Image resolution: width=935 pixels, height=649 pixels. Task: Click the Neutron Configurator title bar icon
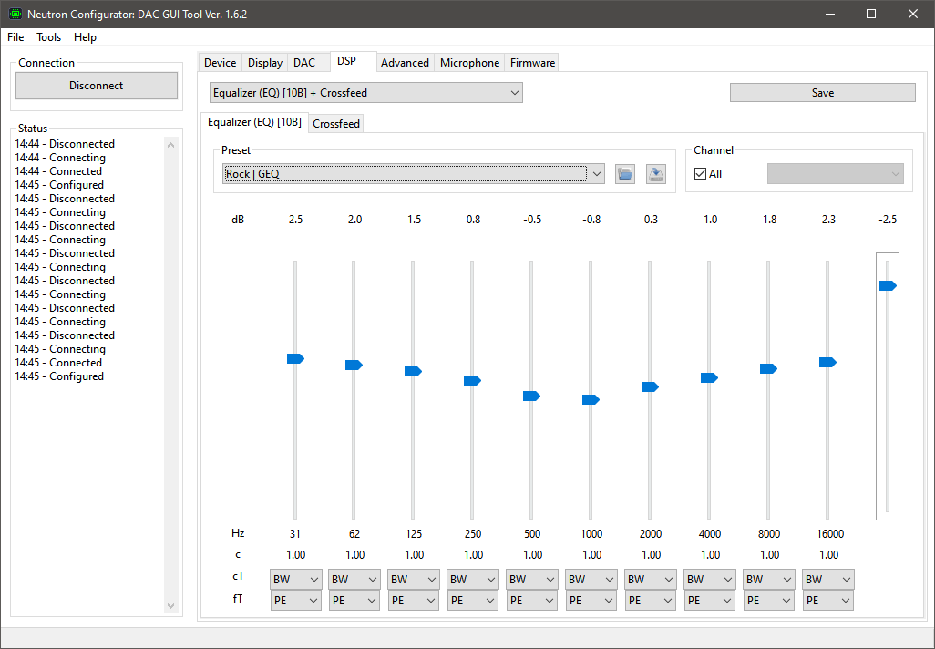(x=14, y=15)
